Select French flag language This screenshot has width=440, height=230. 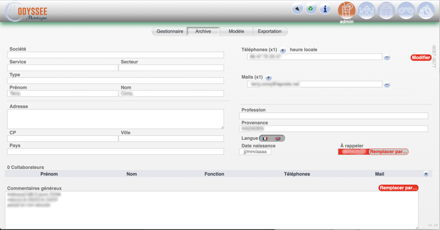point(265,138)
